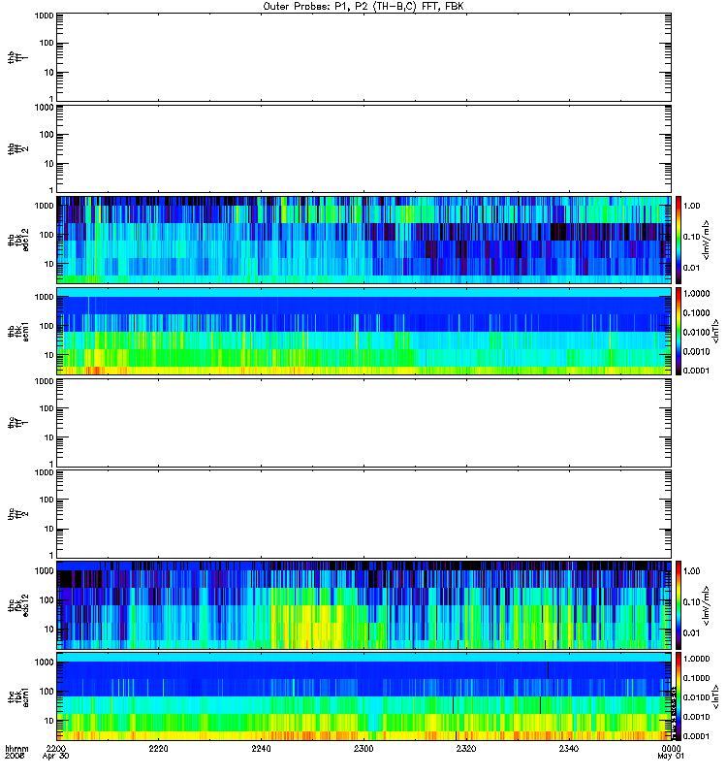Click the thb fbk edc12 mV/m color bar

(x=679, y=240)
